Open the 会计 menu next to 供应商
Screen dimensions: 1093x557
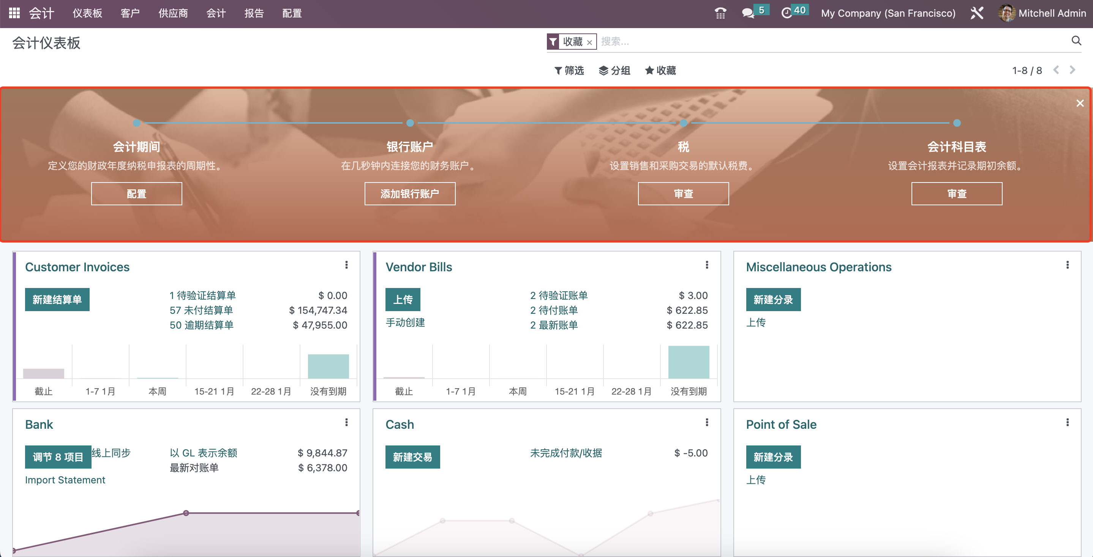[x=216, y=13]
